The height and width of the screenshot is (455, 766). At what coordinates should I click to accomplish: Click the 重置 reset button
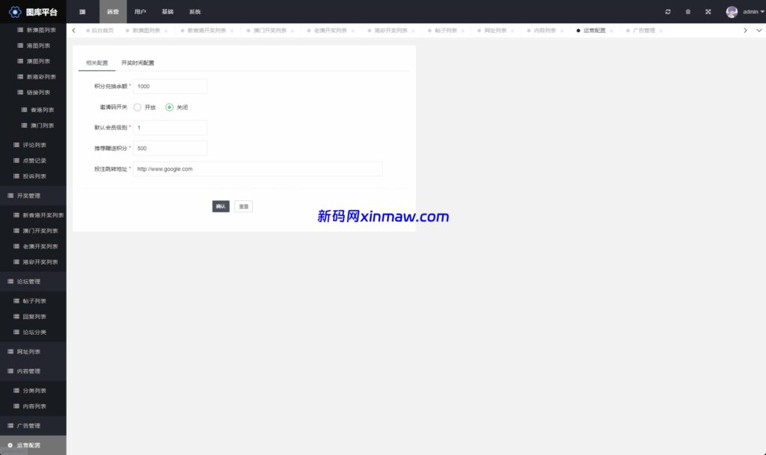242,205
